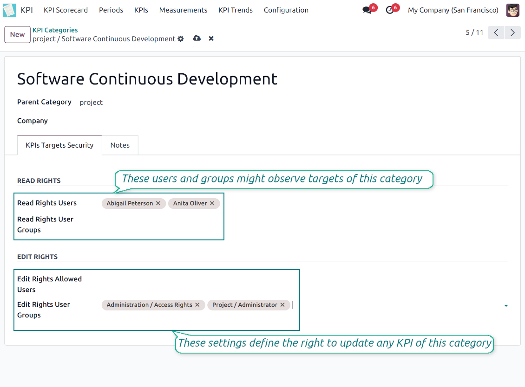525x387 pixels.
Task: Open the Measurements menu
Action: point(183,10)
